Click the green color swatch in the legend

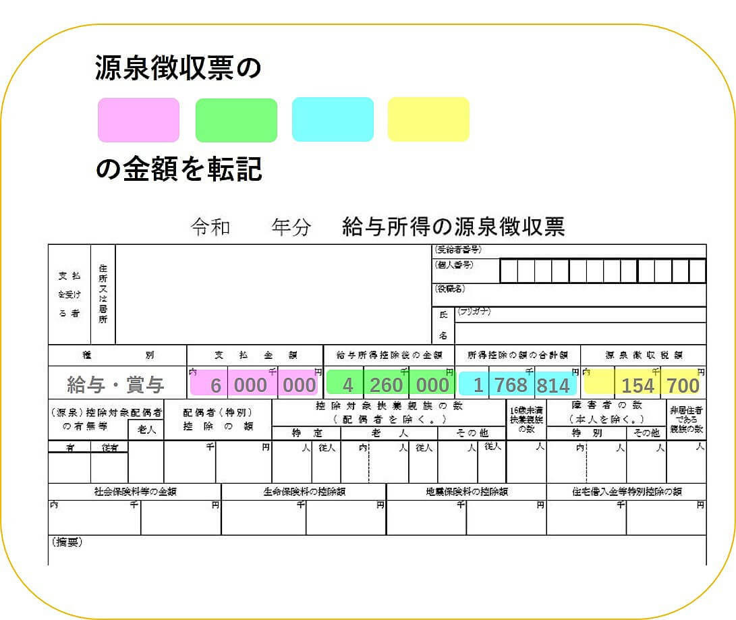(x=236, y=120)
